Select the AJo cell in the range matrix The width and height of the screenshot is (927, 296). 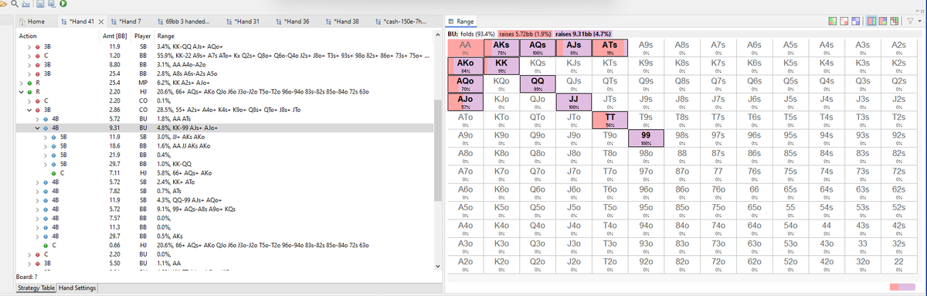[465, 102]
